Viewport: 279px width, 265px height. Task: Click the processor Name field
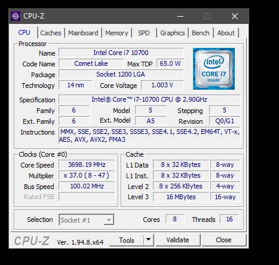pos(121,53)
